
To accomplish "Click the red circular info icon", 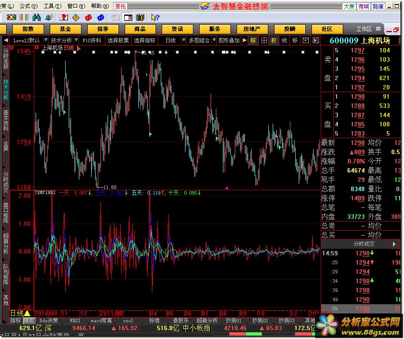I will click(x=89, y=17).
